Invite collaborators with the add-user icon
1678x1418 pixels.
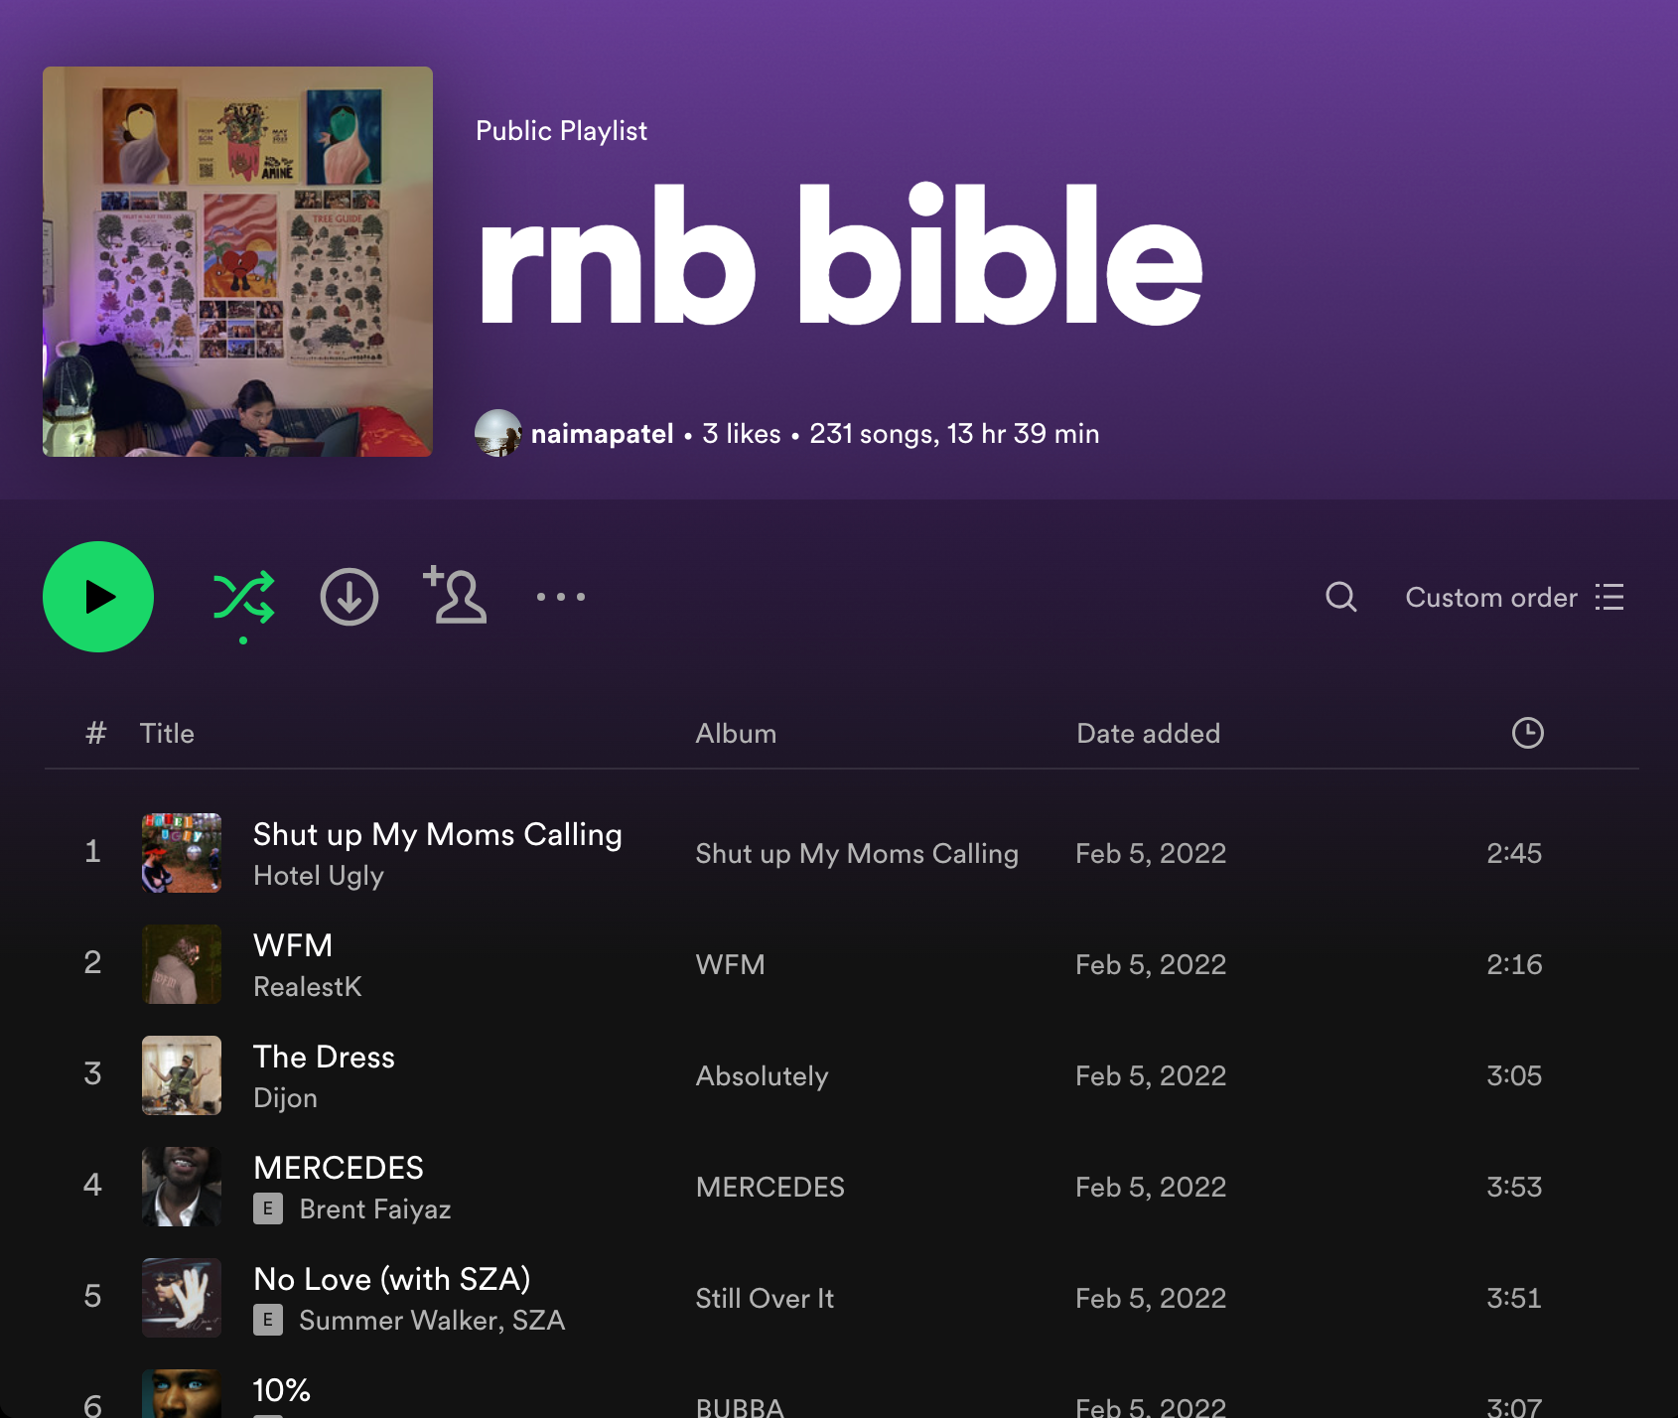coord(456,596)
